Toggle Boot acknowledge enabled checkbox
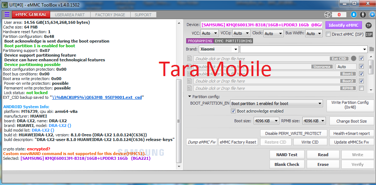Image resolution: width=376 pixels, height=185 pixels. [x=233, y=111]
